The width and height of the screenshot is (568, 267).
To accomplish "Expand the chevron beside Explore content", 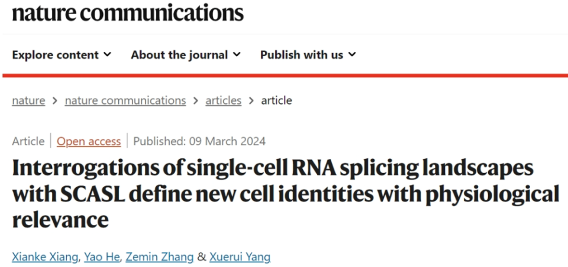I will coord(107,55).
